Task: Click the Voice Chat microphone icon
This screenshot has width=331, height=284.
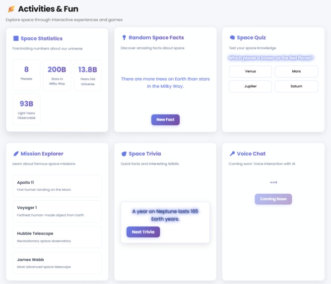Action: [x=232, y=154]
